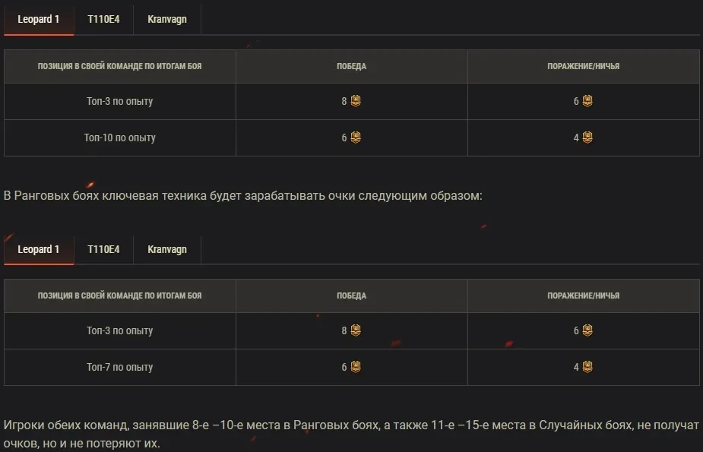Viewport: 703px width, 452px height.
Task: Click the points badge beside 6 in upper table's Топ-3 row
Action: coord(587,101)
